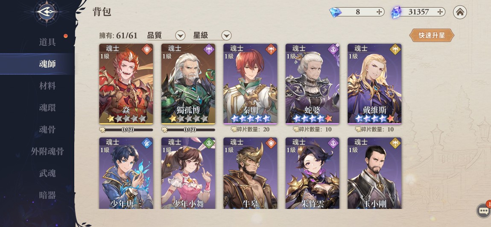Click the compass arrow back emblem
Image resolution: width=491 pixels, height=227 pixels.
pos(47,12)
